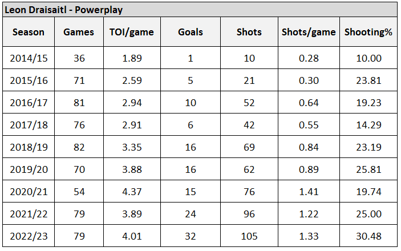The width and height of the screenshot is (401, 251).
Task: Select the 2019/20 season cell
Action: [x=28, y=169]
